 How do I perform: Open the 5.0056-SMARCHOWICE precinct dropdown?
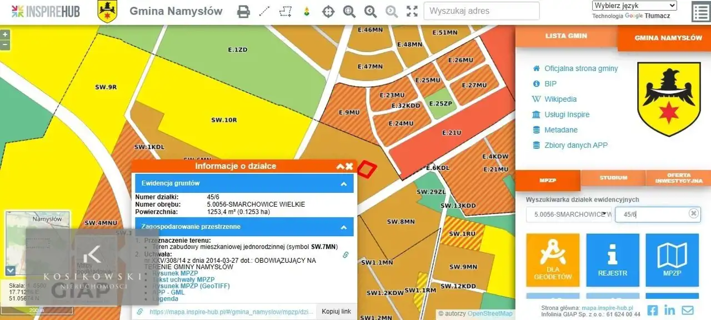point(569,214)
